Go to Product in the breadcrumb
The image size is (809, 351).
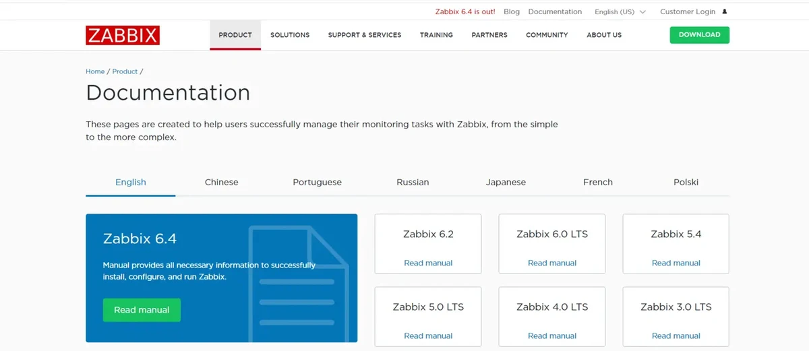point(125,71)
